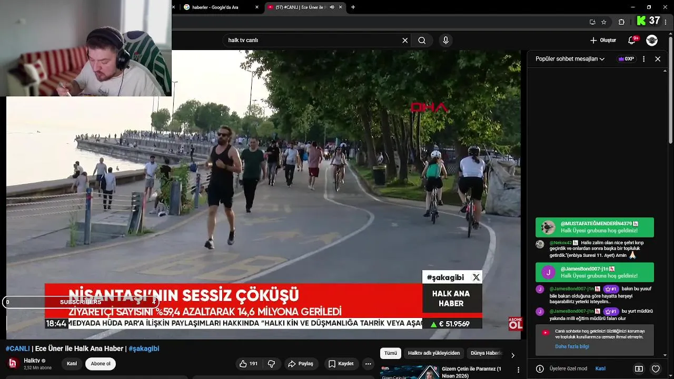Open the Halktv channel name link
674x379 pixels.
tap(32, 361)
